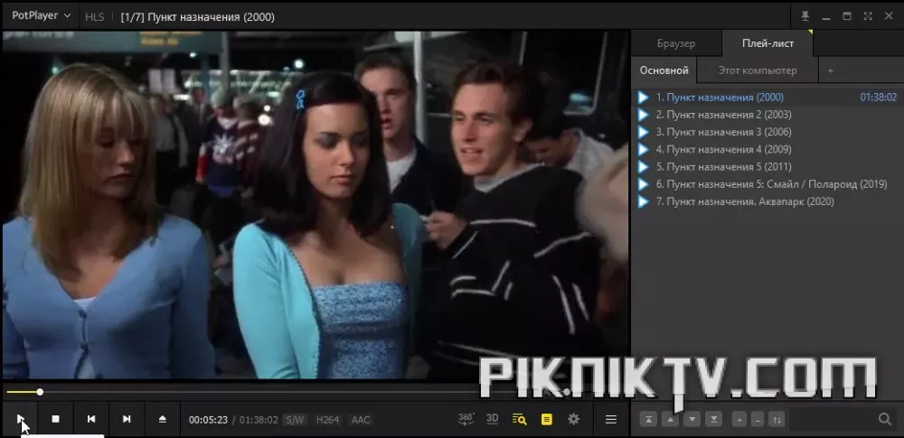Move selected playlist item to bottom

[x=714, y=420]
